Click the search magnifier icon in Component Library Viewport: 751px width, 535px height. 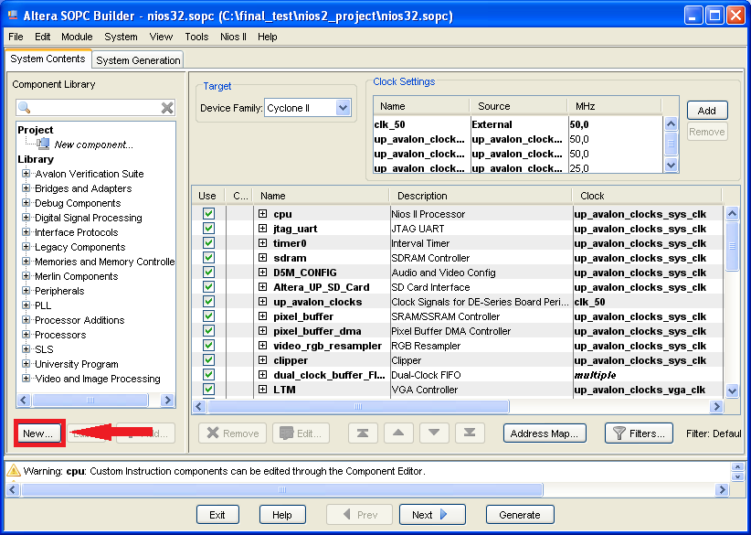[25, 107]
